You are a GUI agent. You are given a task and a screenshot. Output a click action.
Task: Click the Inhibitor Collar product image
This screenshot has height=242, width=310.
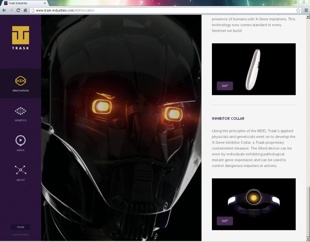254,204
